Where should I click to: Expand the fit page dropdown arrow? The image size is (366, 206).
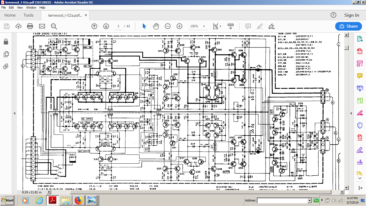pyautogui.click(x=221, y=26)
